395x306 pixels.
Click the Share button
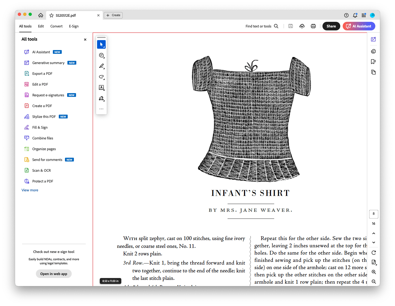click(x=331, y=26)
